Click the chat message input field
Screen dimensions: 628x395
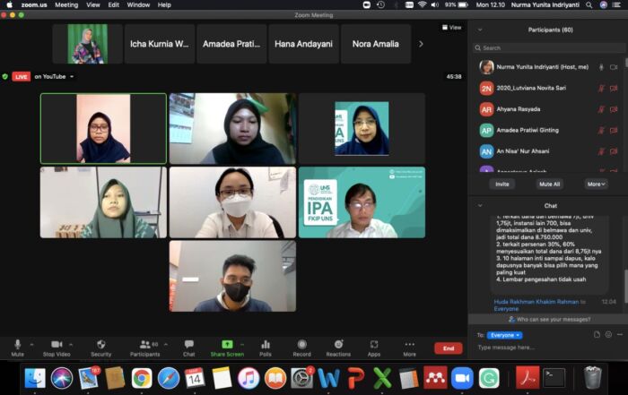(538, 348)
